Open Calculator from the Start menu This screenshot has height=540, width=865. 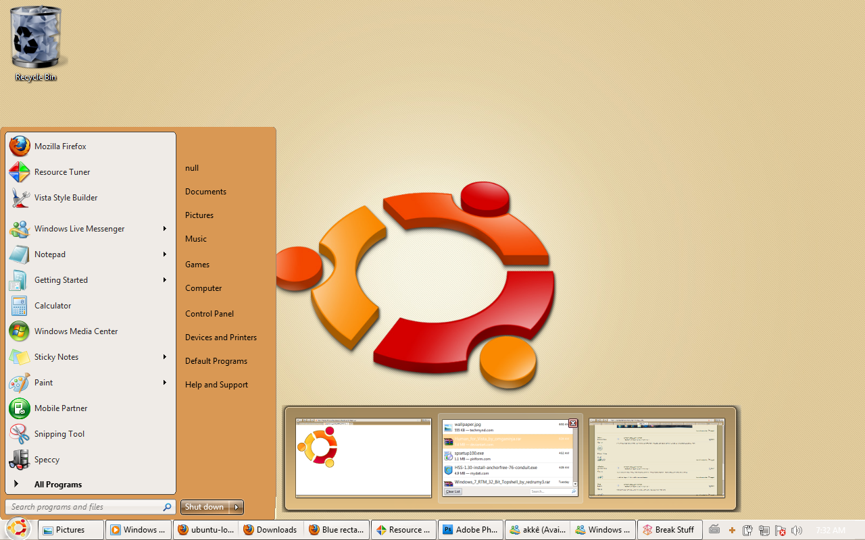[x=91, y=306]
